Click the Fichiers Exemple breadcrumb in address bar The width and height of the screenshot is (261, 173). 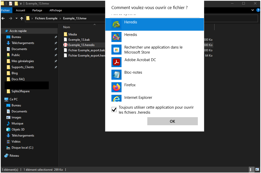(x=46, y=18)
